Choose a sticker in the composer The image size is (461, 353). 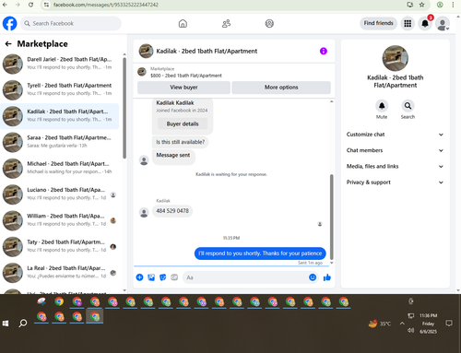click(x=163, y=277)
